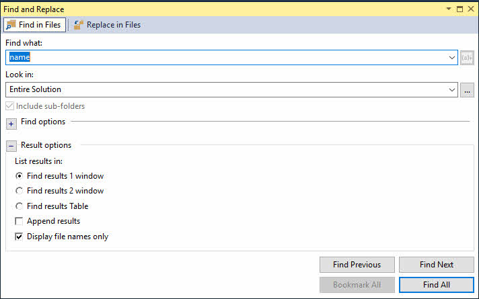Image resolution: width=479 pixels, height=299 pixels.
Task: Open the window position dropdown arrow in title bar
Action: pos(449,9)
